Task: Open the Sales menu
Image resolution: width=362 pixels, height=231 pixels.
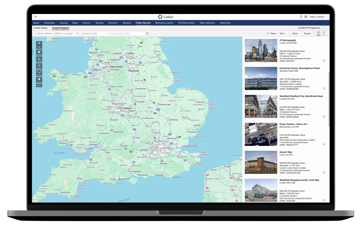Action: pyautogui.click(x=75, y=23)
